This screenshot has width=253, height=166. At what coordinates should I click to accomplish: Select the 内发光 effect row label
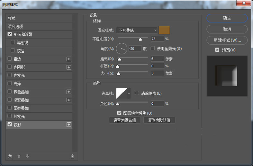[x=19, y=75]
